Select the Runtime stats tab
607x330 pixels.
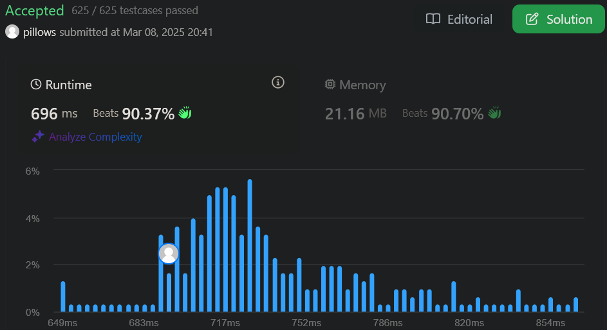point(62,85)
